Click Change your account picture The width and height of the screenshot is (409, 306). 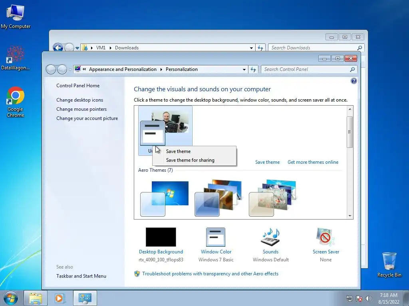click(x=87, y=118)
